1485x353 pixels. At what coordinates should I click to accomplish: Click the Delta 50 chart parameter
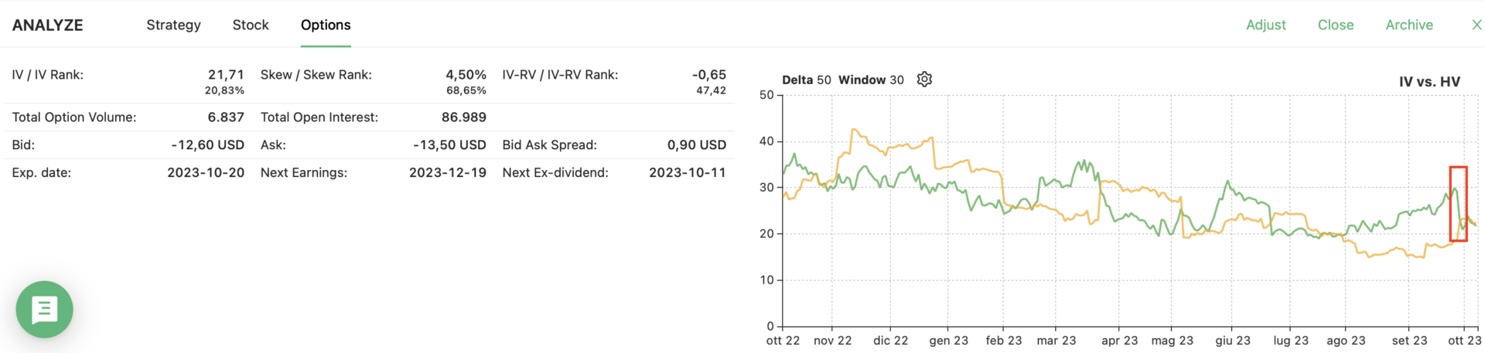click(x=806, y=80)
